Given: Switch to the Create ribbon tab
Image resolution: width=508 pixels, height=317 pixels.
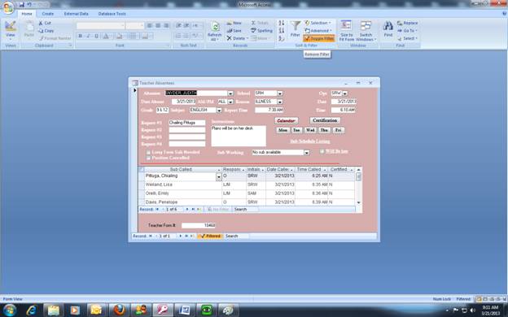Looking at the screenshot, I should point(47,14).
